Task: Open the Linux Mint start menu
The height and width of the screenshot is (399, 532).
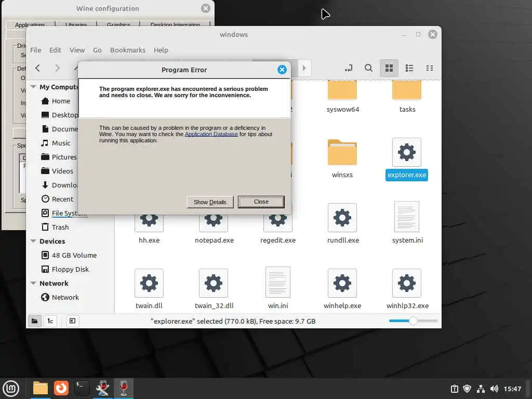Action: click(x=11, y=389)
